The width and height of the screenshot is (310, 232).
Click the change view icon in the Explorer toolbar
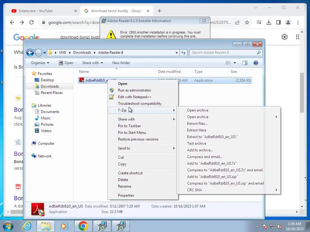pyautogui.click(x=228, y=63)
